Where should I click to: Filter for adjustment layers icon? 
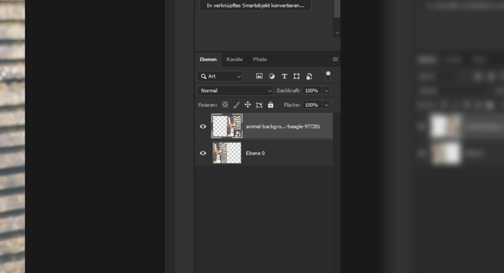(x=272, y=76)
